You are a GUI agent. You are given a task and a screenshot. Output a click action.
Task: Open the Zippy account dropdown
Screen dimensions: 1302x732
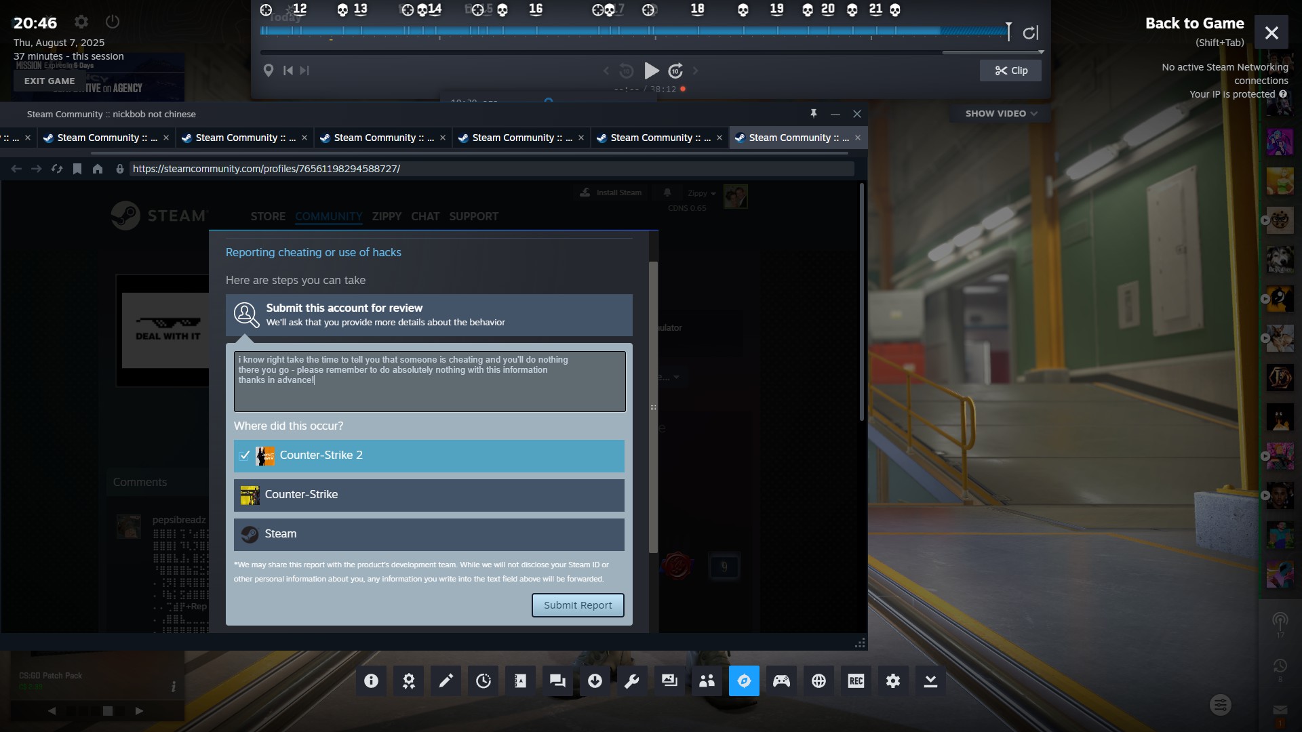701,193
